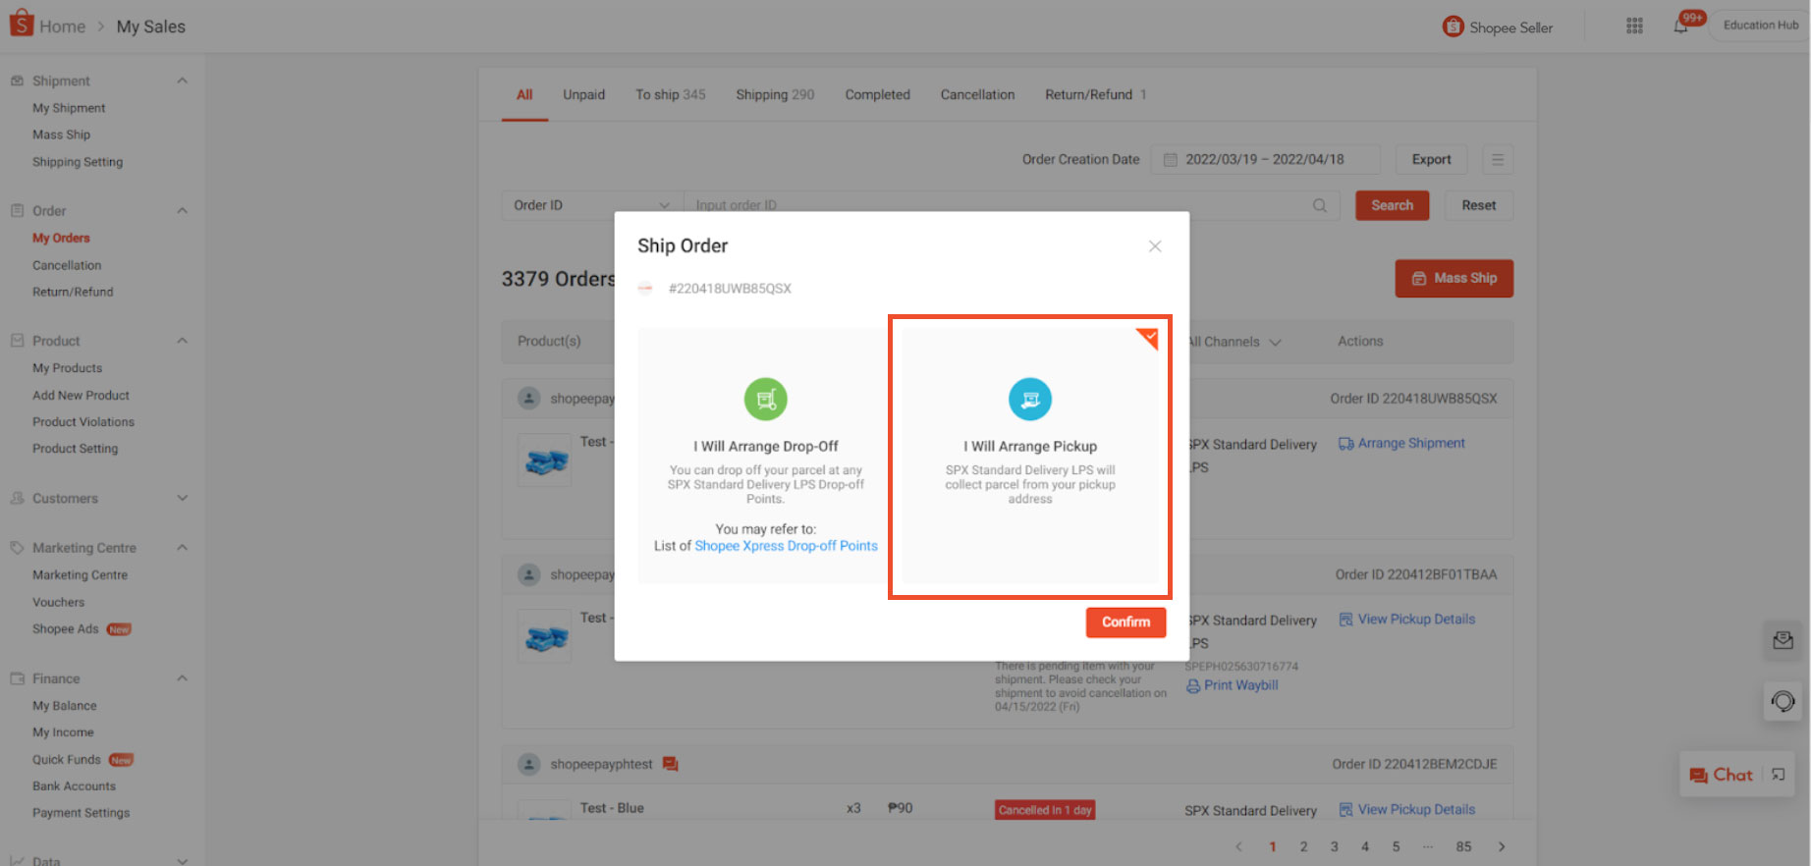Switch to the Unpaid tab
This screenshot has width=1811, height=866.
coord(583,95)
